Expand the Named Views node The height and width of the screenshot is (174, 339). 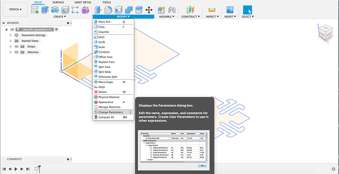[10, 41]
